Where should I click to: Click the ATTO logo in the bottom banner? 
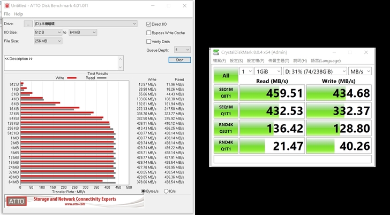17,201
